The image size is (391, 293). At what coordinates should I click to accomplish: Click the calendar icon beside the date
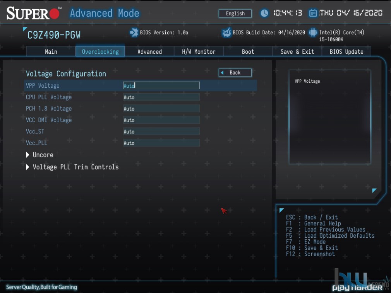click(313, 13)
